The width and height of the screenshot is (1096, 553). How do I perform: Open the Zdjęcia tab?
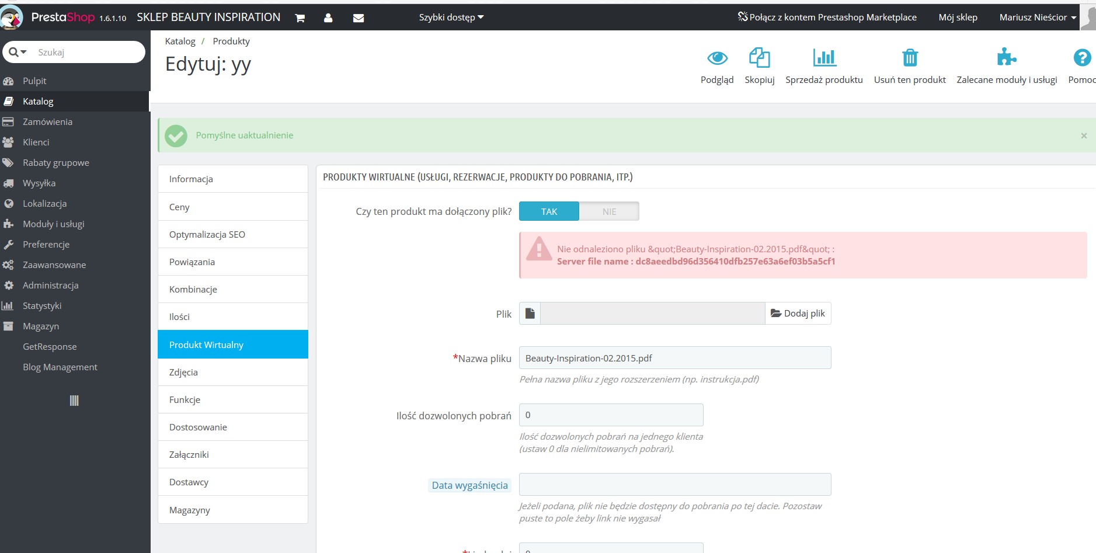coord(233,373)
